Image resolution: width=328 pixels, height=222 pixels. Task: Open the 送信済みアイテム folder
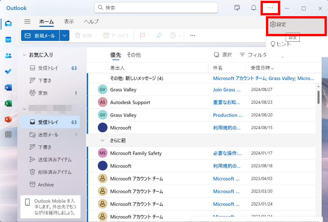50,160
